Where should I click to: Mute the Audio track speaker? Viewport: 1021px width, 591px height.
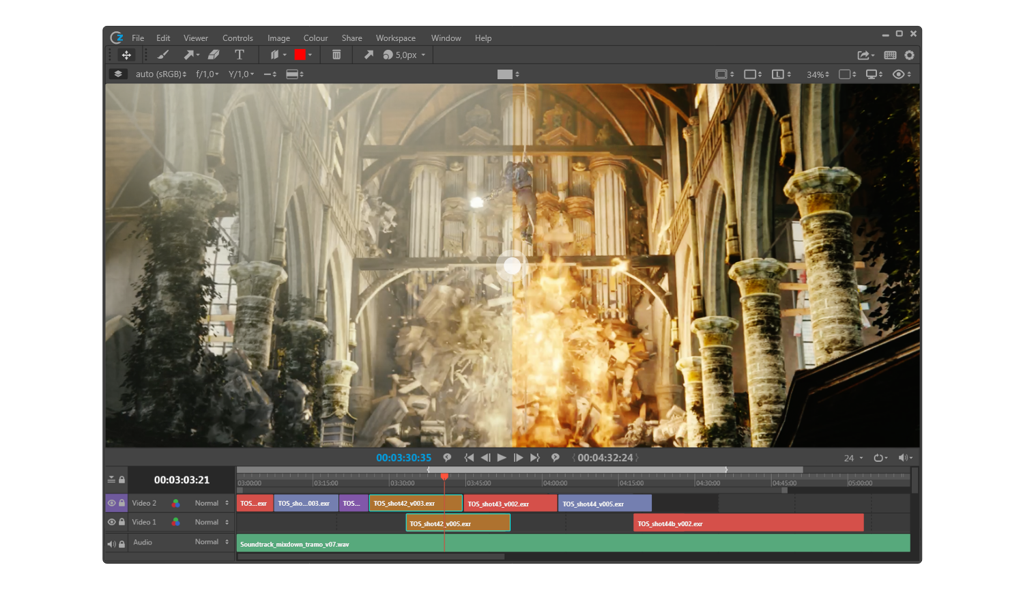tap(111, 544)
